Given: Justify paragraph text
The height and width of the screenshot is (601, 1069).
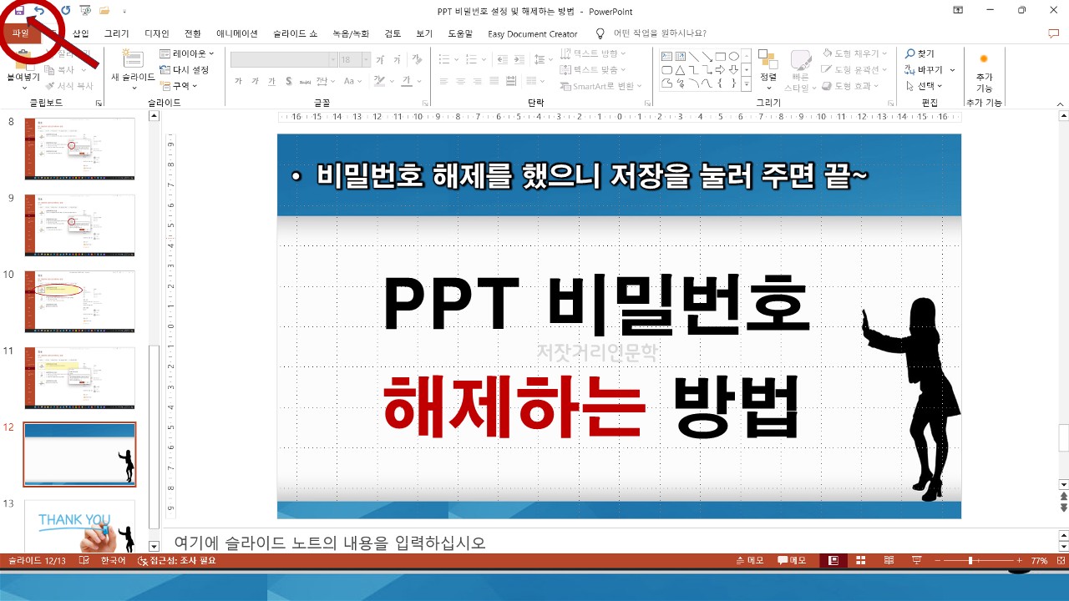Looking at the screenshot, I should point(494,81).
